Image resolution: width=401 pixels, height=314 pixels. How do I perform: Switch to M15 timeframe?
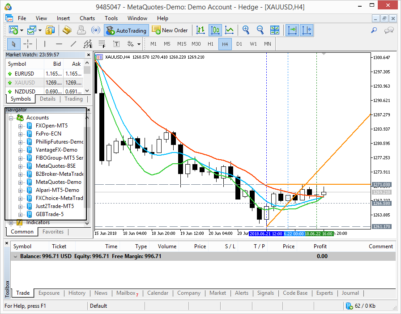182,44
